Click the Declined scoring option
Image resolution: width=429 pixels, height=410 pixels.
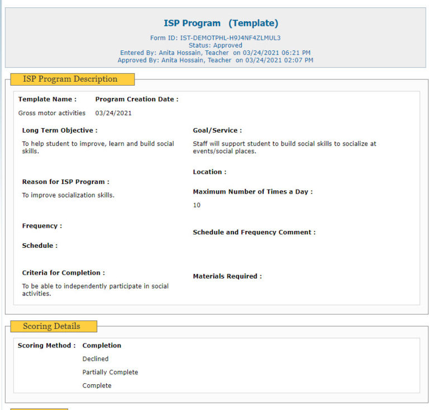point(96,359)
